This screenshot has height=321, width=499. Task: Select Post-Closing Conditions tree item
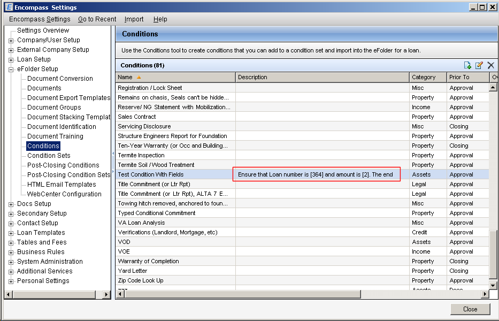(x=63, y=165)
